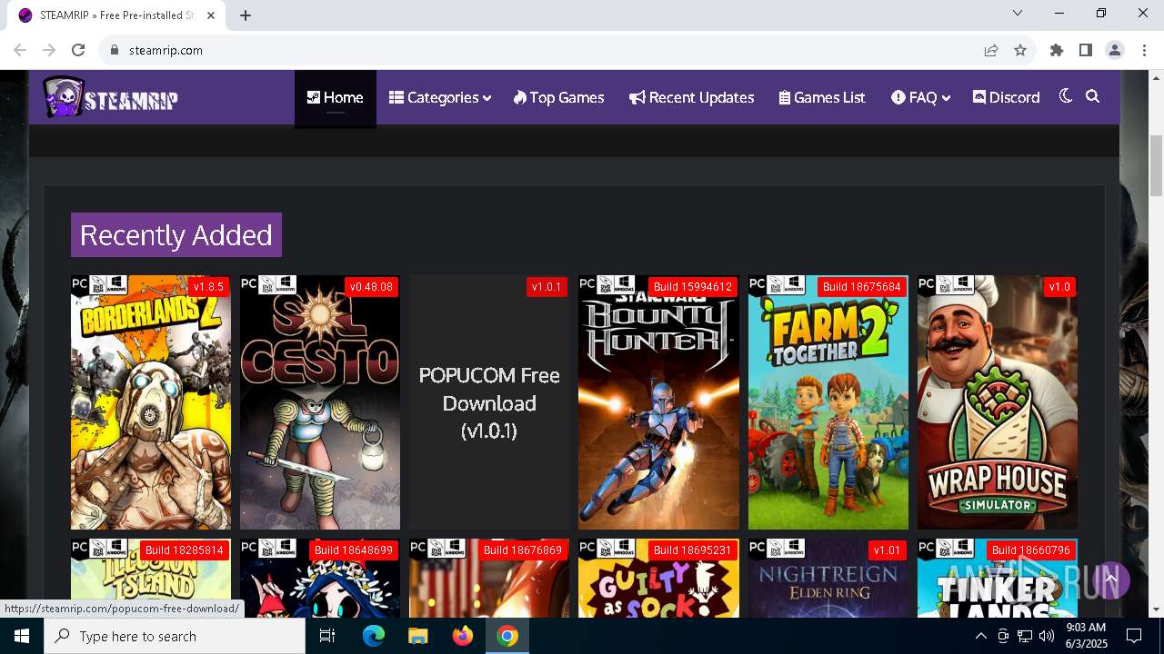Click the SteamRIP logo
The image size is (1164, 654).
(110, 97)
